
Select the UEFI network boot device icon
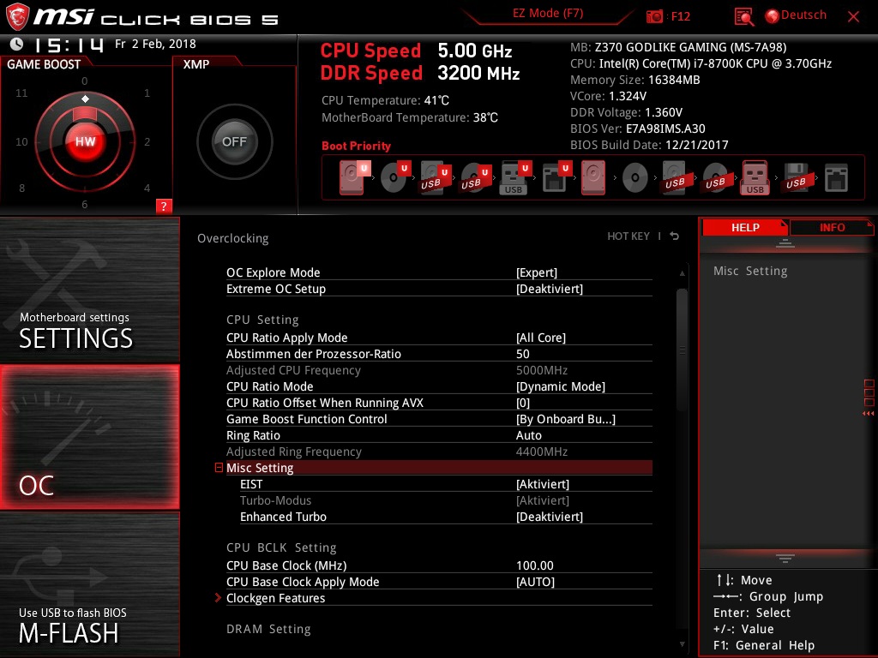coord(556,177)
